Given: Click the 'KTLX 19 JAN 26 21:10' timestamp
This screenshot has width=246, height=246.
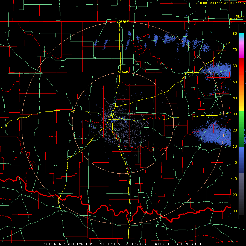Looking at the screenshot, I should click(x=180, y=244).
